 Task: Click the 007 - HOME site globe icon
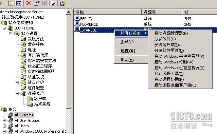(x=11, y=28)
